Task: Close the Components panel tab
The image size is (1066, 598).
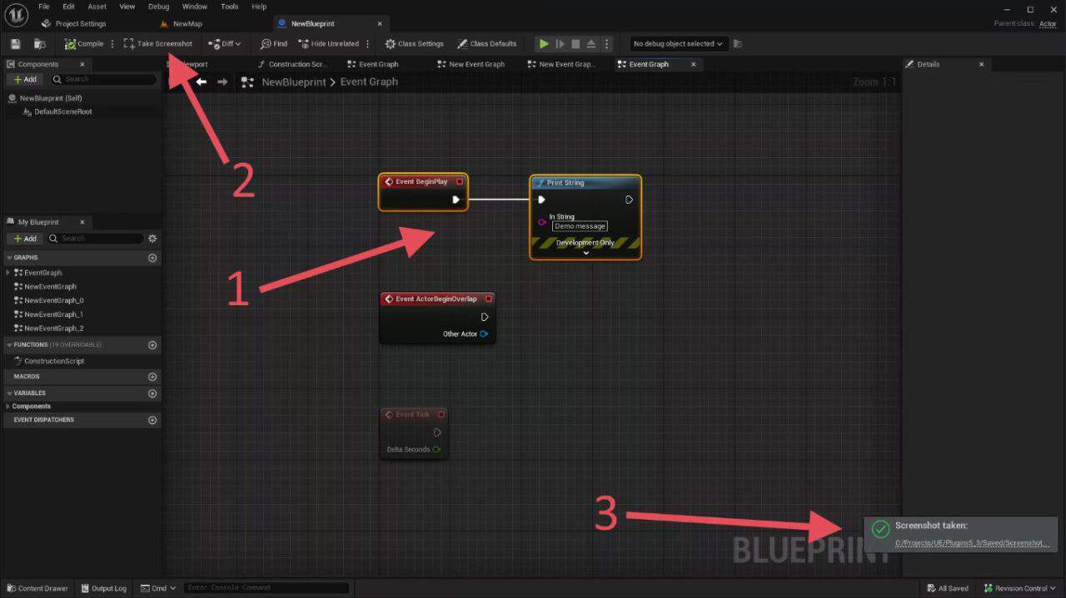Action: (x=82, y=64)
